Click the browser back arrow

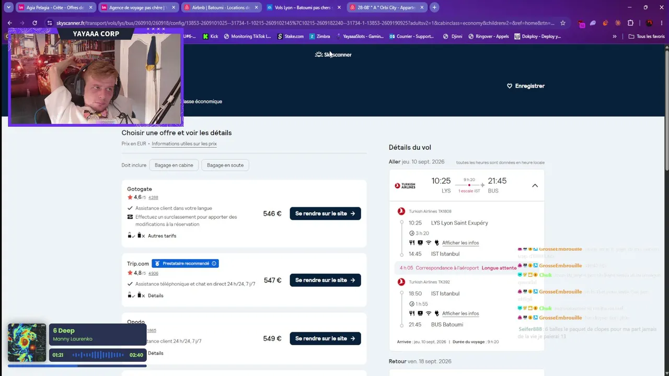click(x=9, y=23)
